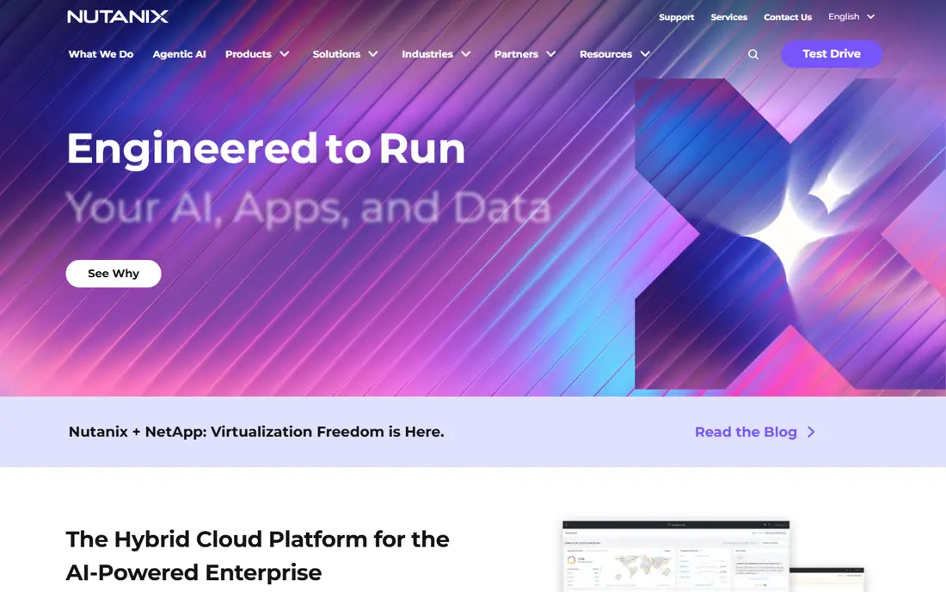Click the Nutanix logo
946x592 pixels.
coord(118,16)
